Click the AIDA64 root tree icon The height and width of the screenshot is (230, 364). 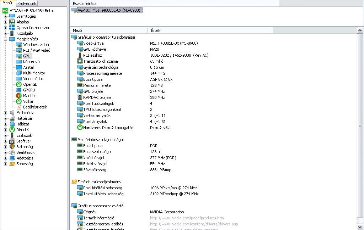pyautogui.click(x=5, y=11)
